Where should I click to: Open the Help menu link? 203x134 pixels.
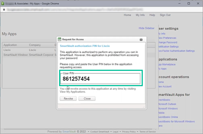pos(152,15)
